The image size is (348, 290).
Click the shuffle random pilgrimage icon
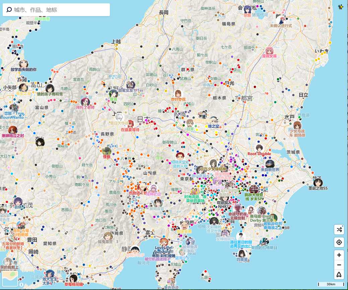pyautogui.click(x=339, y=230)
